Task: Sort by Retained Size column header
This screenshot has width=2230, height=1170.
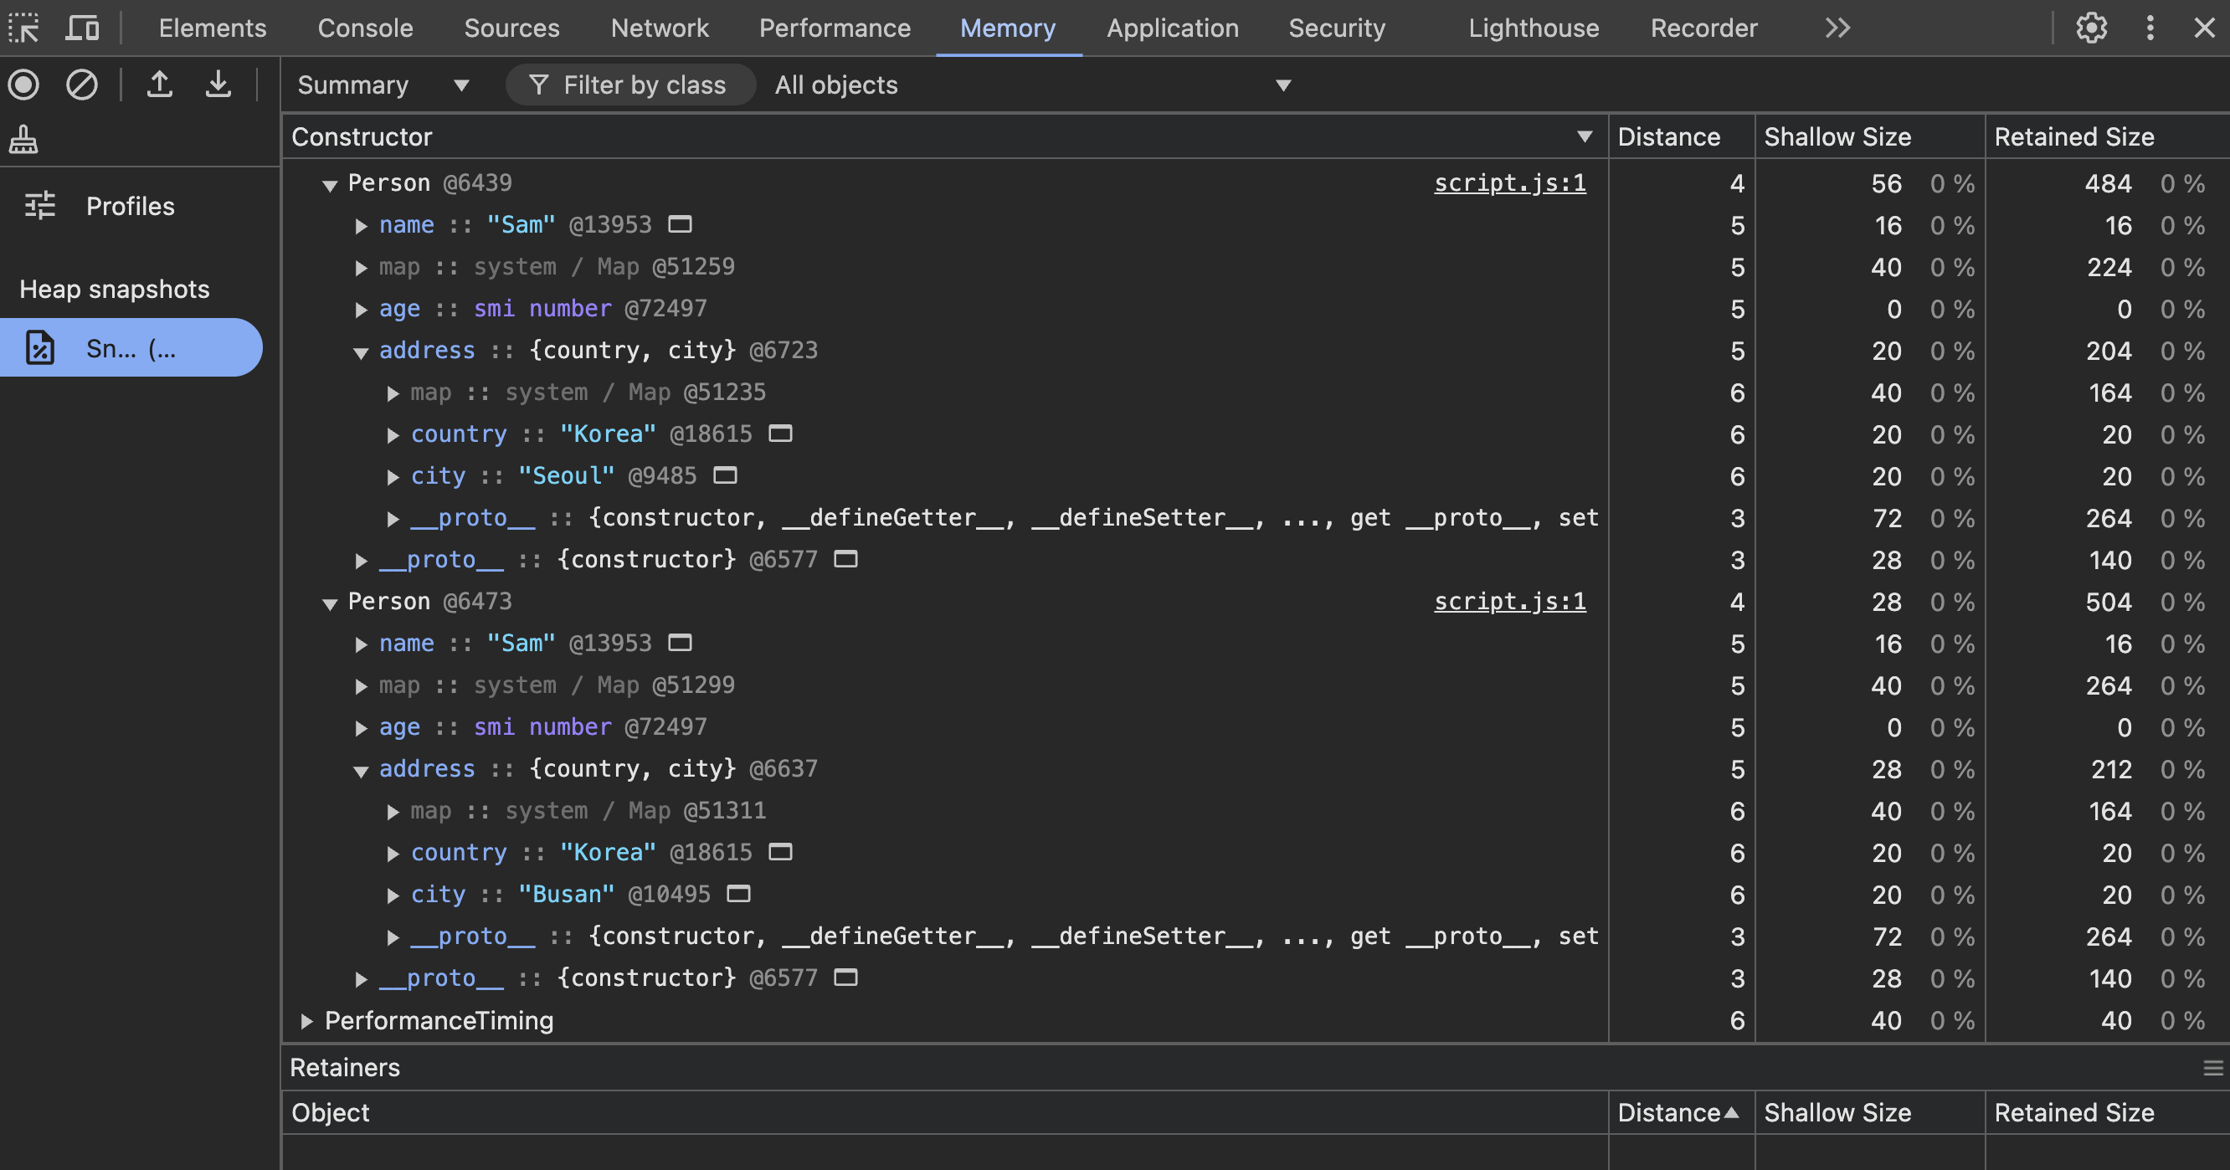Action: pyautogui.click(x=2074, y=136)
